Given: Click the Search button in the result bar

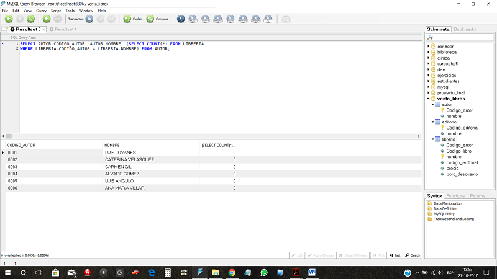Looking at the screenshot, I should coord(413,255).
